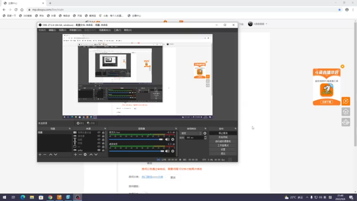Image resolution: width=357 pixels, height=201 pixels.
Task: Reload the page in the Chrome toolbar
Action: tap(16, 9)
